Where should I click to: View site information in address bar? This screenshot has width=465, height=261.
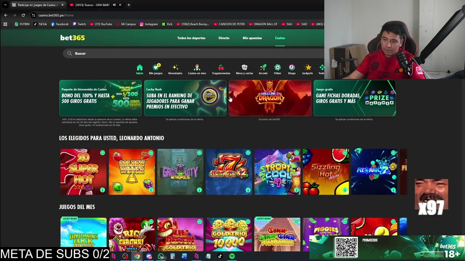click(x=33, y=15)
